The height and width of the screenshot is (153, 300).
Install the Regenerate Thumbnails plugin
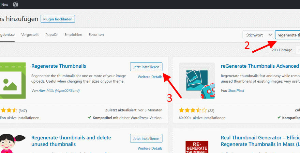coord(146,67)
